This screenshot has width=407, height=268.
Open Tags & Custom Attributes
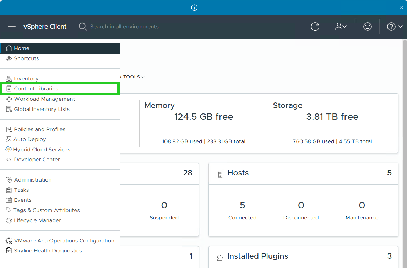(46, 210)
